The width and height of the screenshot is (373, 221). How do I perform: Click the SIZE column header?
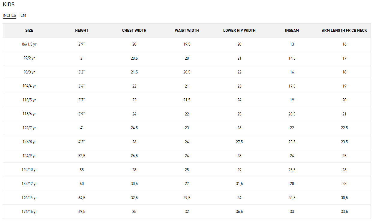(29, 30)
